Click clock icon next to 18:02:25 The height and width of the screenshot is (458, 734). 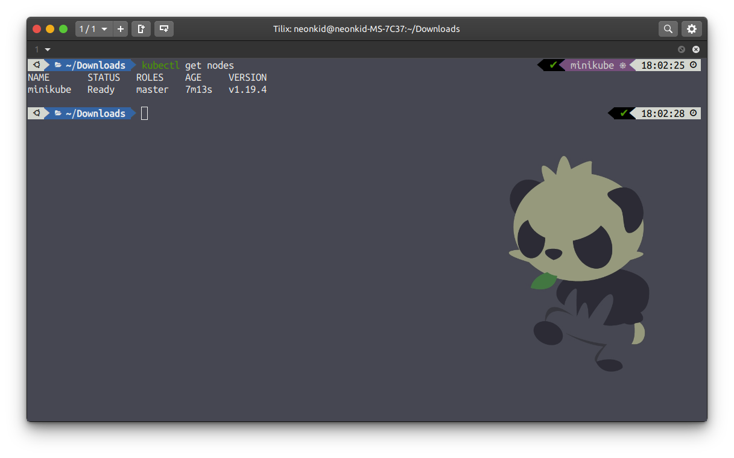[x=693, y=64]
